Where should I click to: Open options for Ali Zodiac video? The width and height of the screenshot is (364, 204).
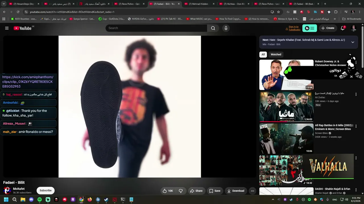pos(356,94)
